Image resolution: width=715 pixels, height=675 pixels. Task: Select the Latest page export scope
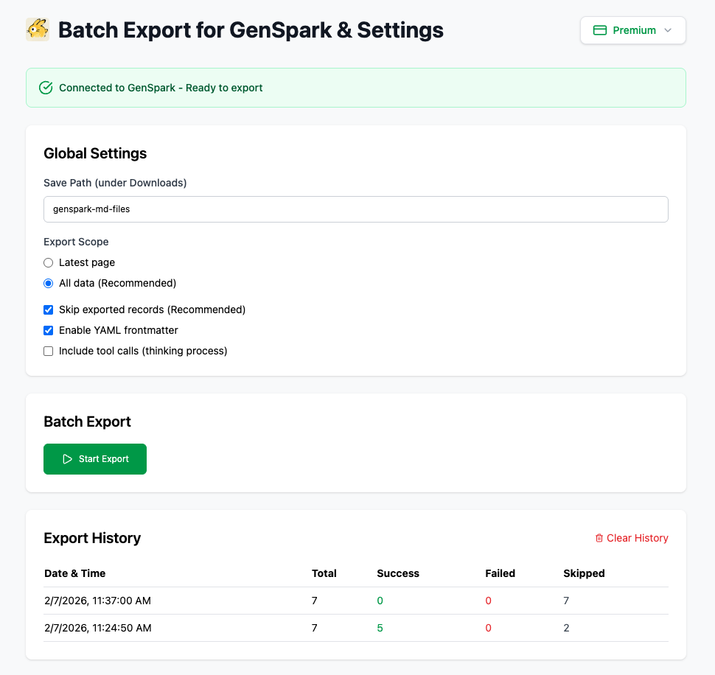point(48,262)
